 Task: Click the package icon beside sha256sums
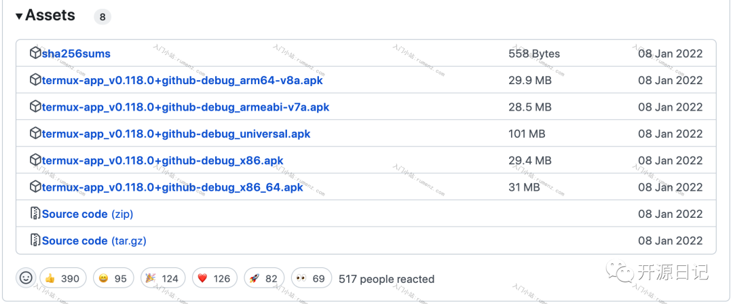[35, 54]
